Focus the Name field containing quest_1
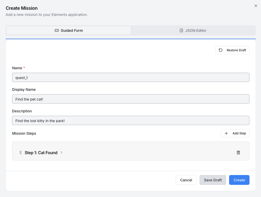Image resolution: width=261 pixels, height=197 pixels. [x=130, y=77]
